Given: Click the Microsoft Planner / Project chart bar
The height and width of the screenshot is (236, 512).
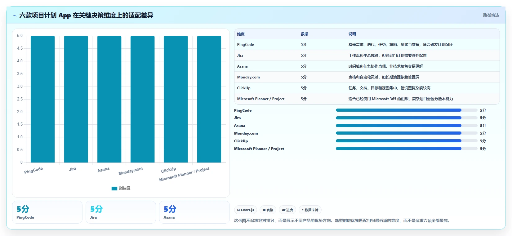Looking at the screenshot, I should click(x=209, y=99).
